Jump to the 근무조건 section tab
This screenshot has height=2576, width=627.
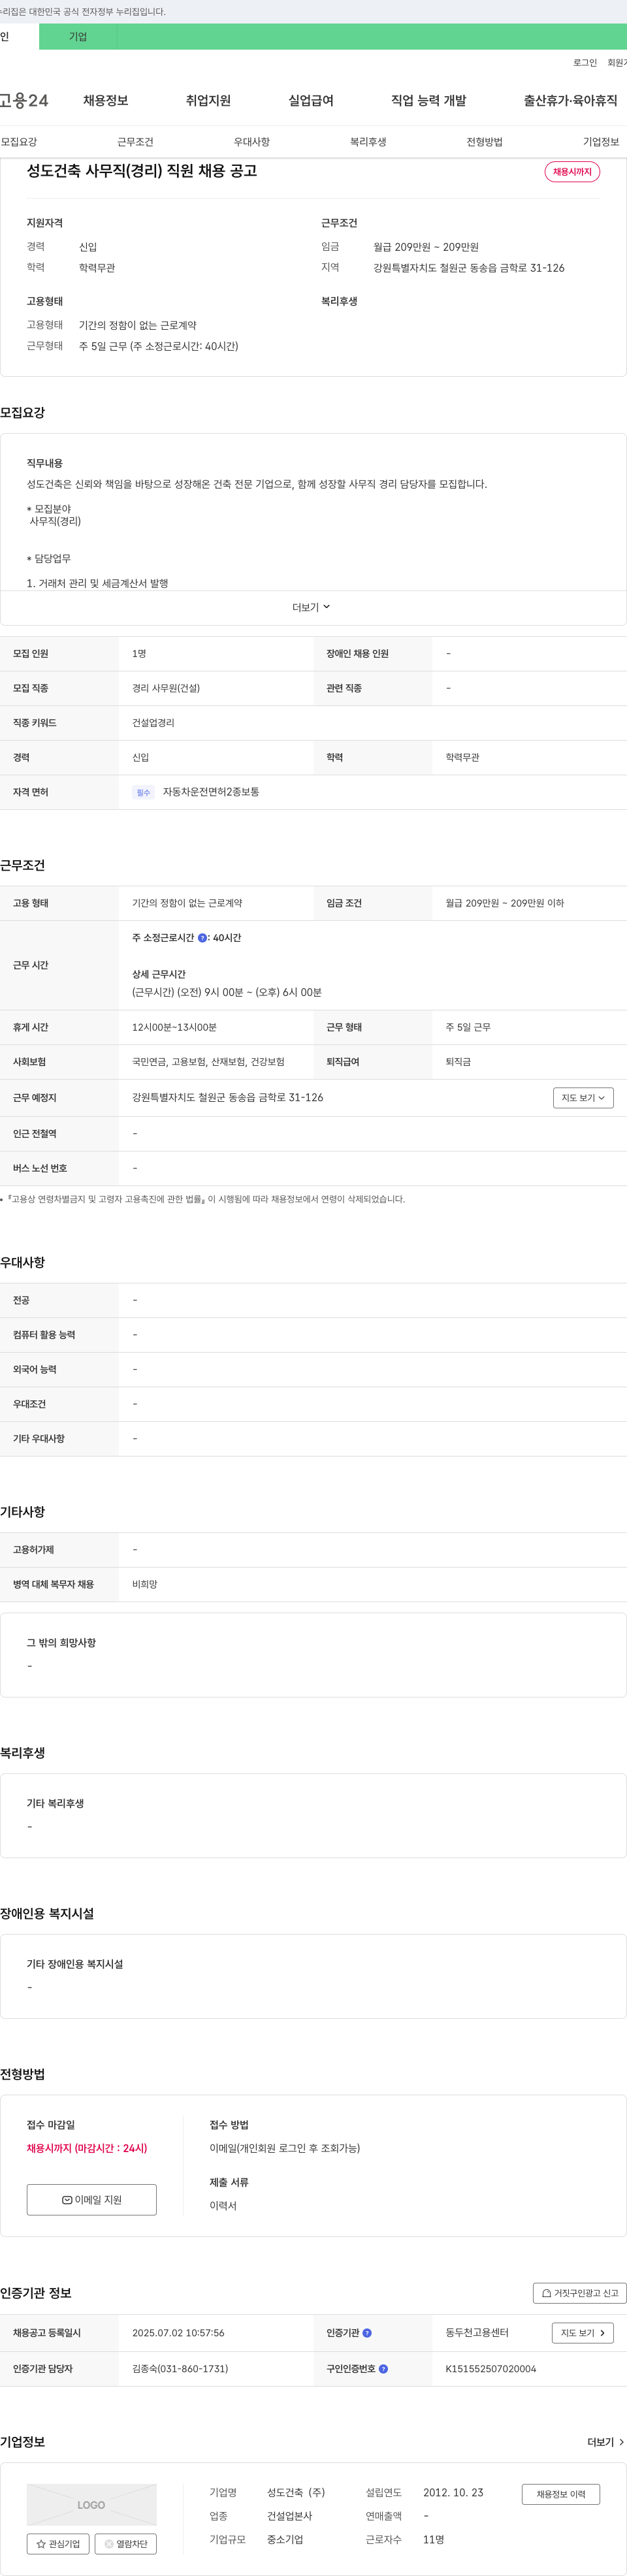coord(135,142)
